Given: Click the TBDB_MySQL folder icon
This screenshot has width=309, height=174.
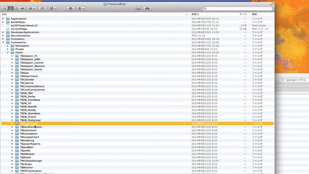Looking at the screenshot, I should click(17, 110).
